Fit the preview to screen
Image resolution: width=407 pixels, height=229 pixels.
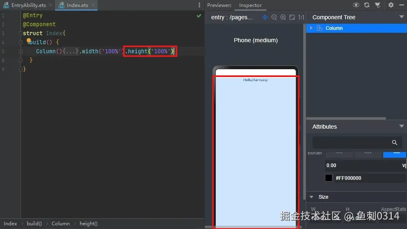pyautogui.click(x=292, y=17)
